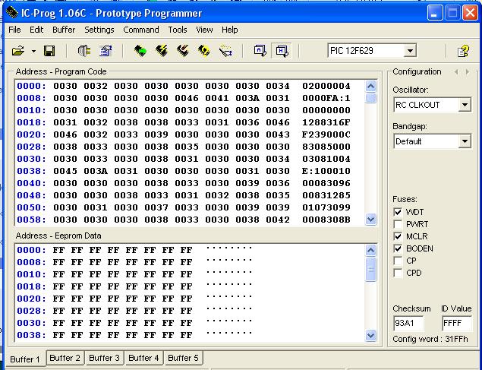Open the View menu
482x370 pixels.
click(204, 30)
